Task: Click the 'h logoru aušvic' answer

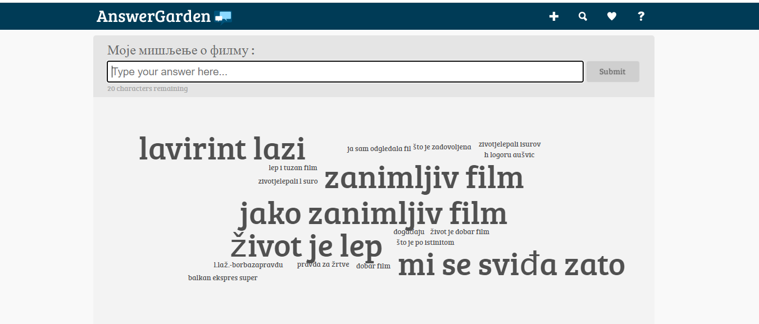Action: pyautogui.click(x=509, y=155)
